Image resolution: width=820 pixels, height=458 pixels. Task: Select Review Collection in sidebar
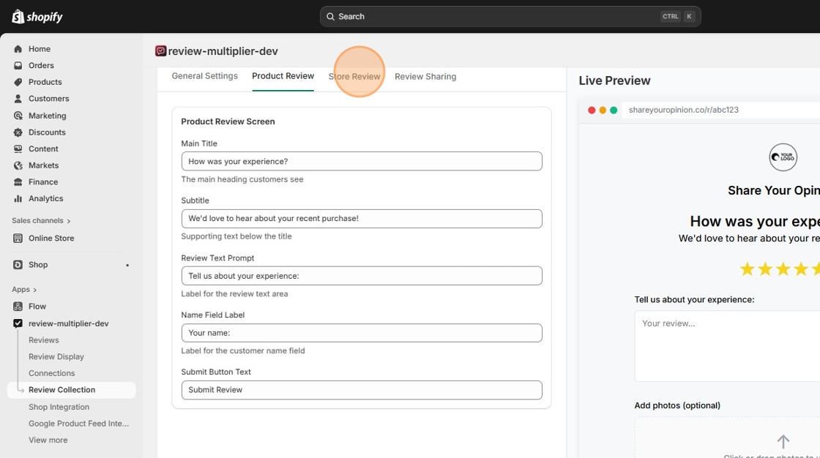[x=71, y=390]
